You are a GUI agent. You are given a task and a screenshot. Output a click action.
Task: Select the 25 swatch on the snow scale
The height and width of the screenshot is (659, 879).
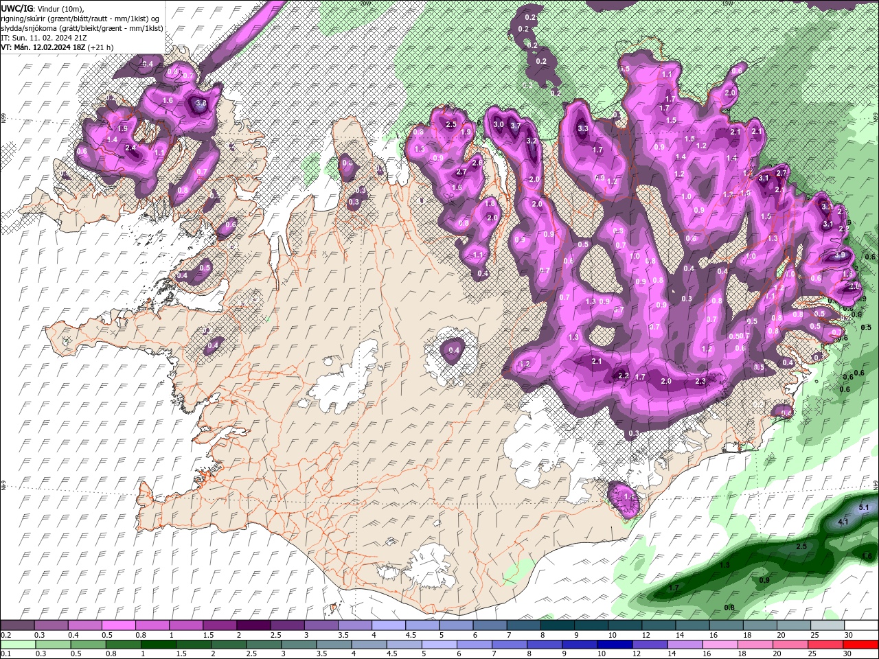coord(827,625)
